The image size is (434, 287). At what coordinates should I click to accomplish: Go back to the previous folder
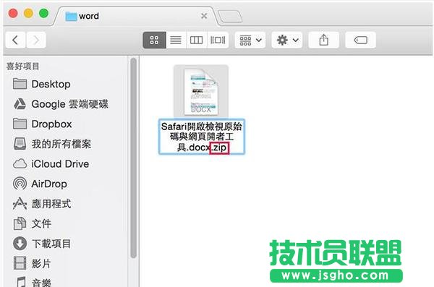pos(15,40)
